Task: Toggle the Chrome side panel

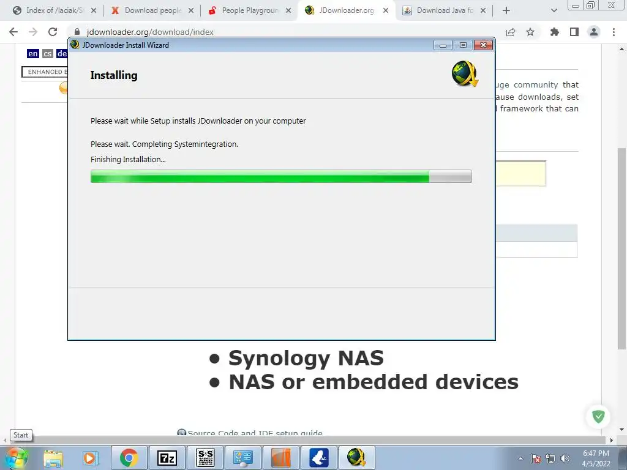Action: [x=574, y=32]
